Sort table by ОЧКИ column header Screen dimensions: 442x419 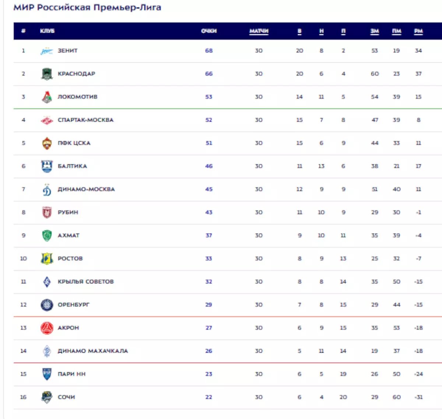pyautogui.click(x=209, y=31)
